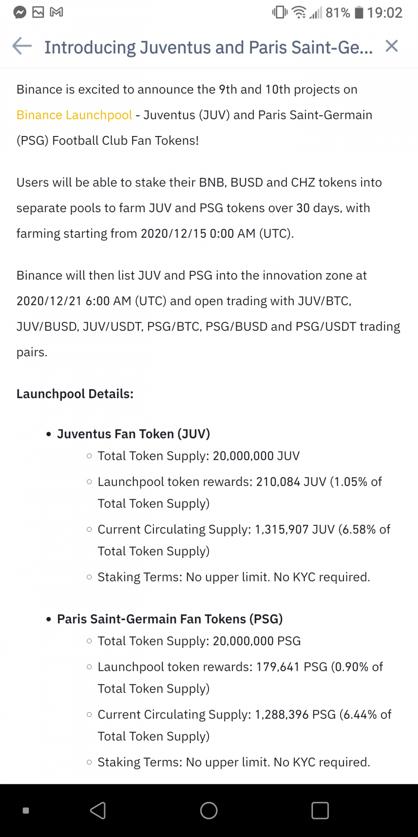Tap the Messenger notification icon

[20, 12]
